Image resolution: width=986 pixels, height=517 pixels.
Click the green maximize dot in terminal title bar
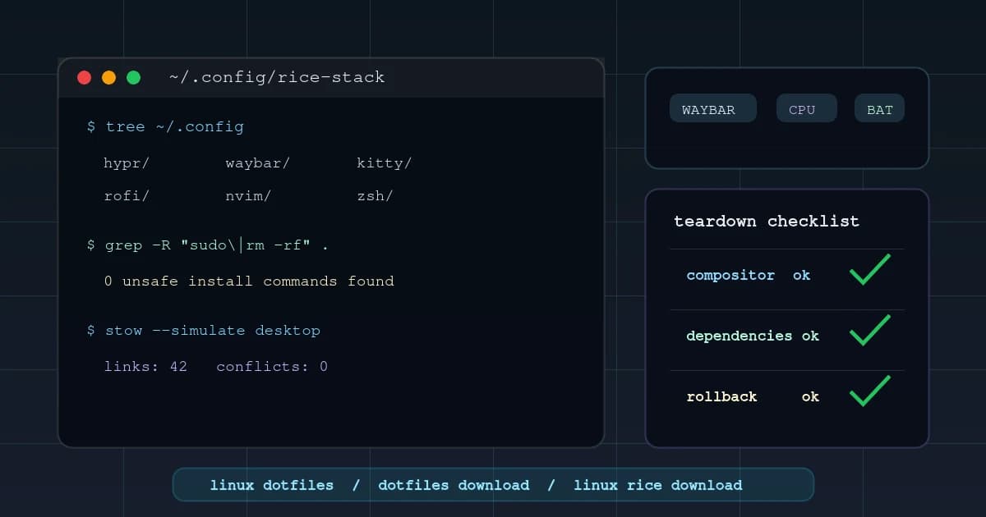[133, 78]
